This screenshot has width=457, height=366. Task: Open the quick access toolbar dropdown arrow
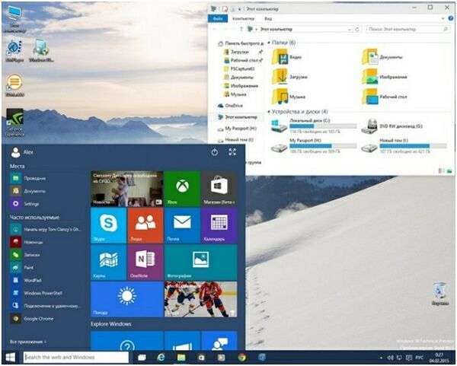click(239, 9)
